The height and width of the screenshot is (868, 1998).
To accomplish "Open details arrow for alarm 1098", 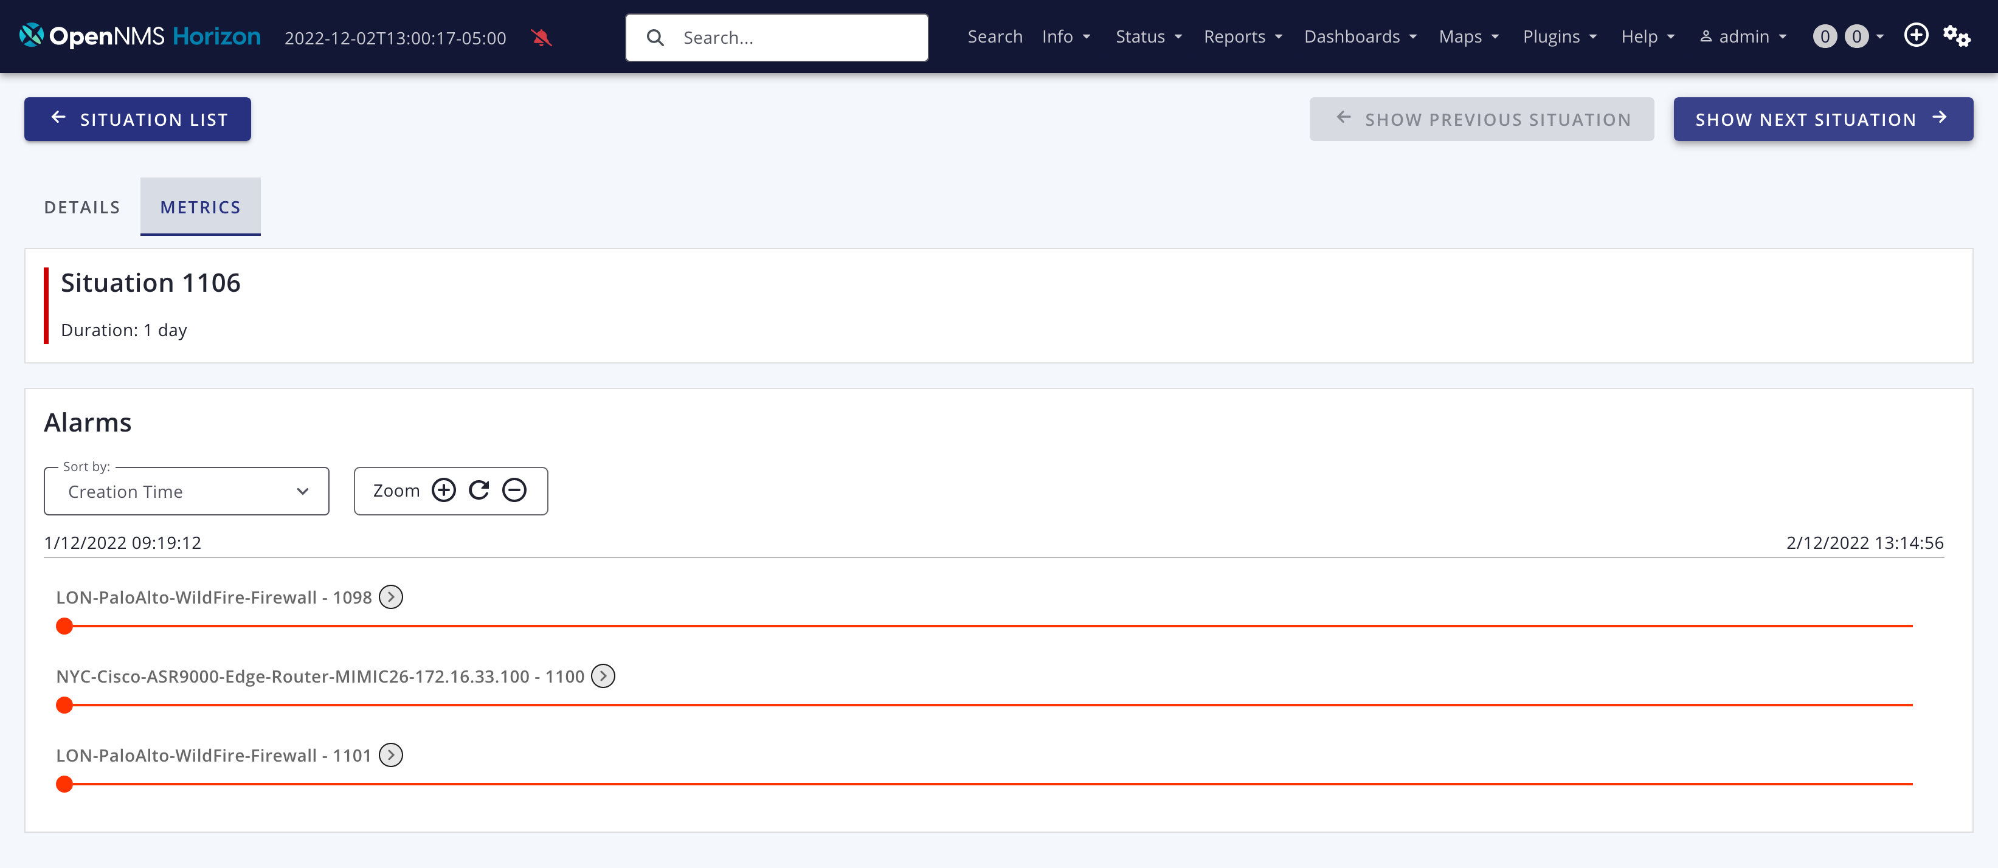I will [x=391, y=598].
